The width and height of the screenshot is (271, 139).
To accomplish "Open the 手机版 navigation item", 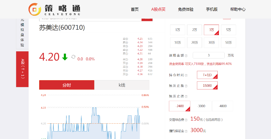I will pos(212,9).
